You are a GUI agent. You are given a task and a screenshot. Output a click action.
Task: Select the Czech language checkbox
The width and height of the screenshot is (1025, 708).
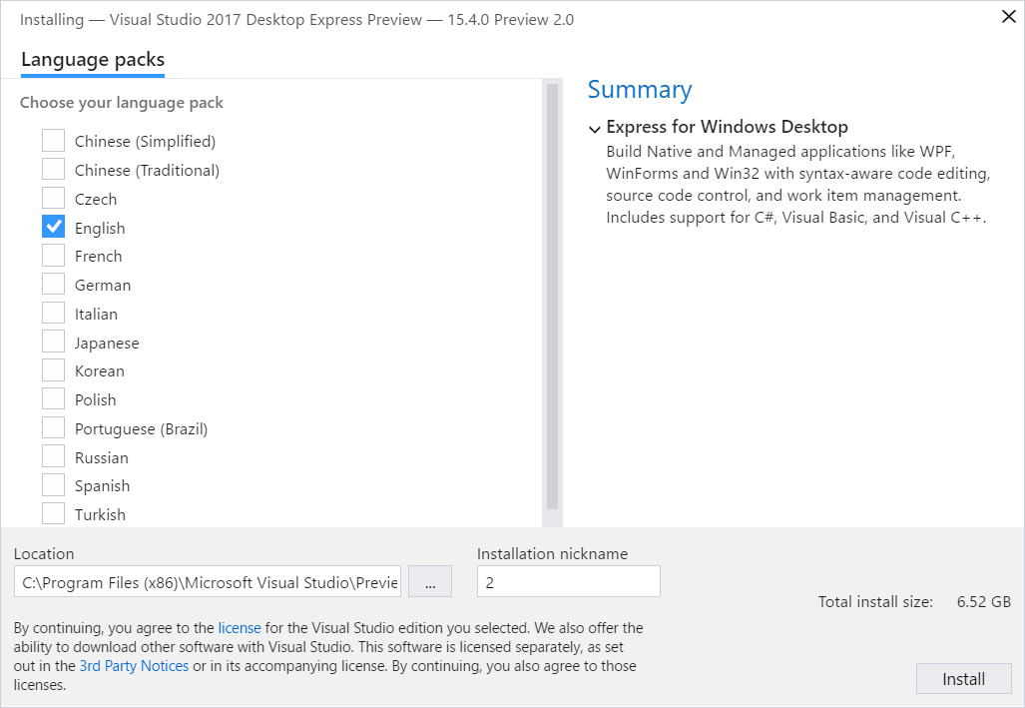coord(54,199)
